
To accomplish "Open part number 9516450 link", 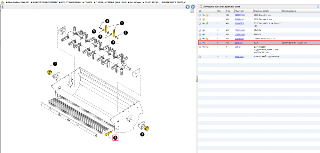I will click(x=239, y=43).
